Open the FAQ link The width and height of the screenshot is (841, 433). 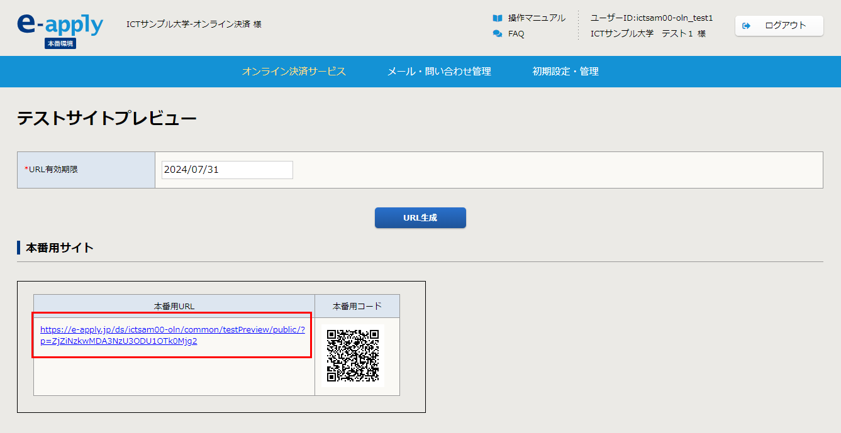(x=516, y=34)
